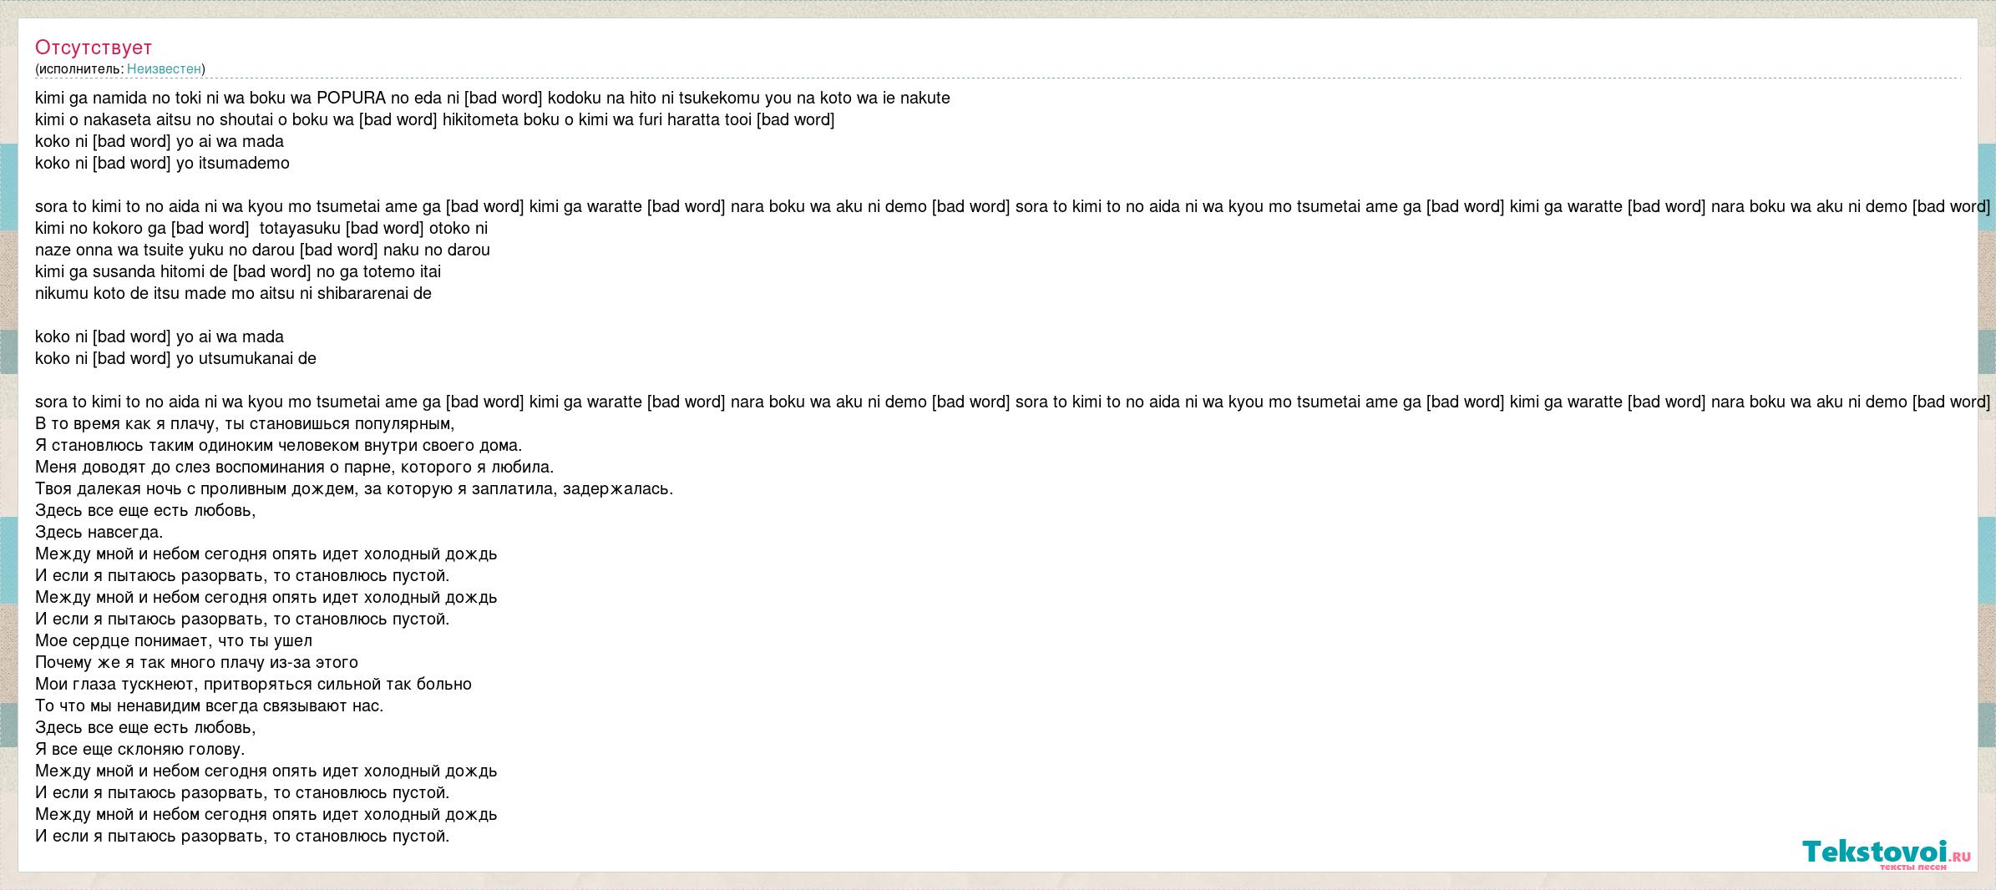Viewport: 1996px width, 890px height.
Task: Click the line 'kimi ga susanda hitomi de'
Action: pyautogui.click(x=238, y=271)
